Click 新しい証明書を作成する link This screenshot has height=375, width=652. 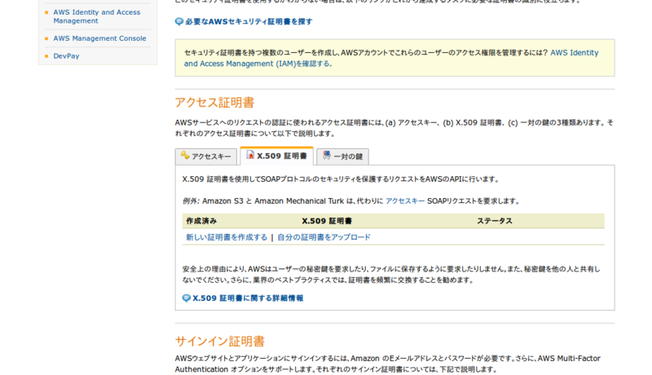coord(227,237)
